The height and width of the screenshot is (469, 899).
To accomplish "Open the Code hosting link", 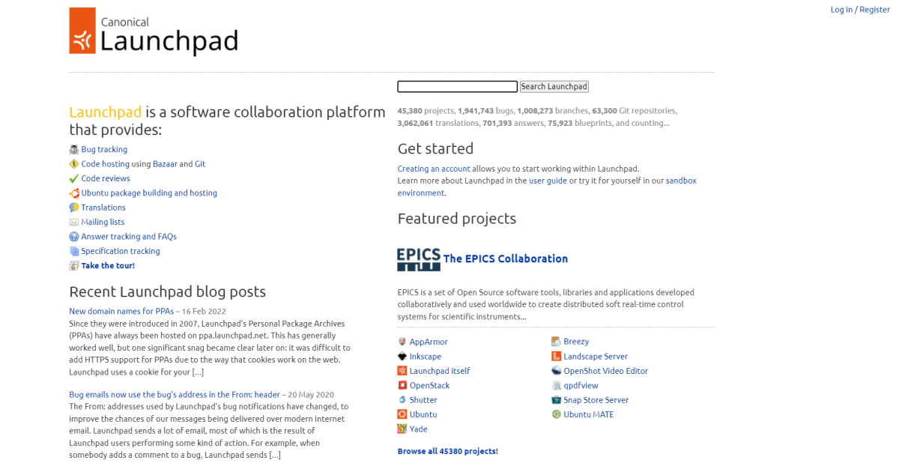I will (105, 164).
